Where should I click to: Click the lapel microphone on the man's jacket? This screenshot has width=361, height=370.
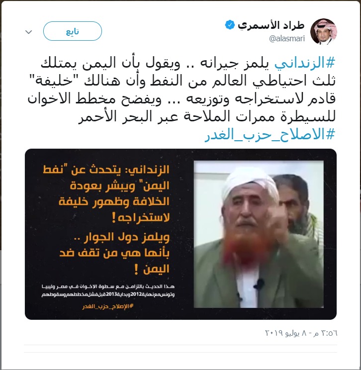tap(259, 283)
